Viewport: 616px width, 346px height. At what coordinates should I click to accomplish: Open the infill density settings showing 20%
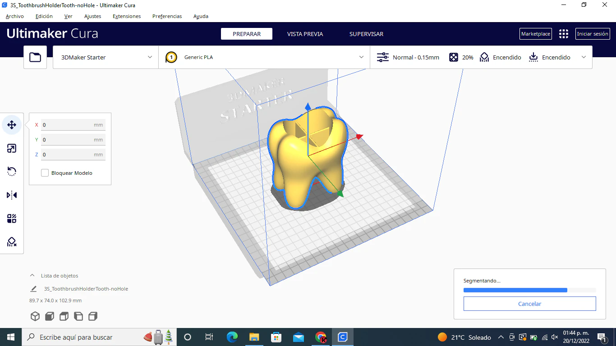[461, 57]
